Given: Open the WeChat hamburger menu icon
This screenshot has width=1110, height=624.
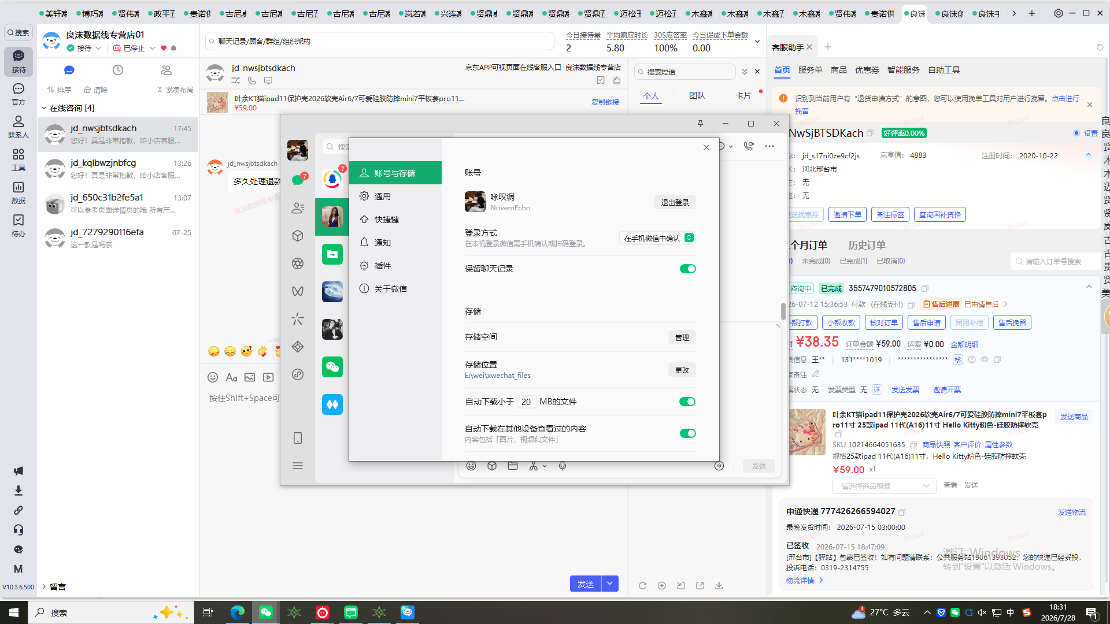Looking at the screenshot, I should (298, 466).
